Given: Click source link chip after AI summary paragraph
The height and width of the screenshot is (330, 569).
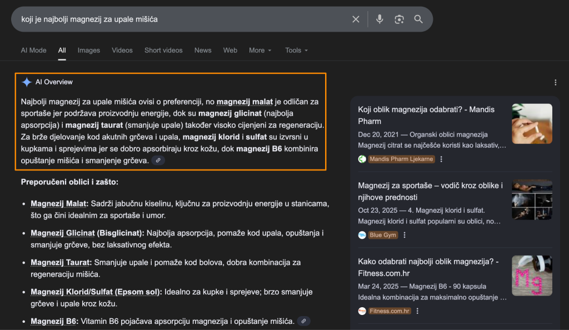Looking at the screenshot, I should click(158, 161).
